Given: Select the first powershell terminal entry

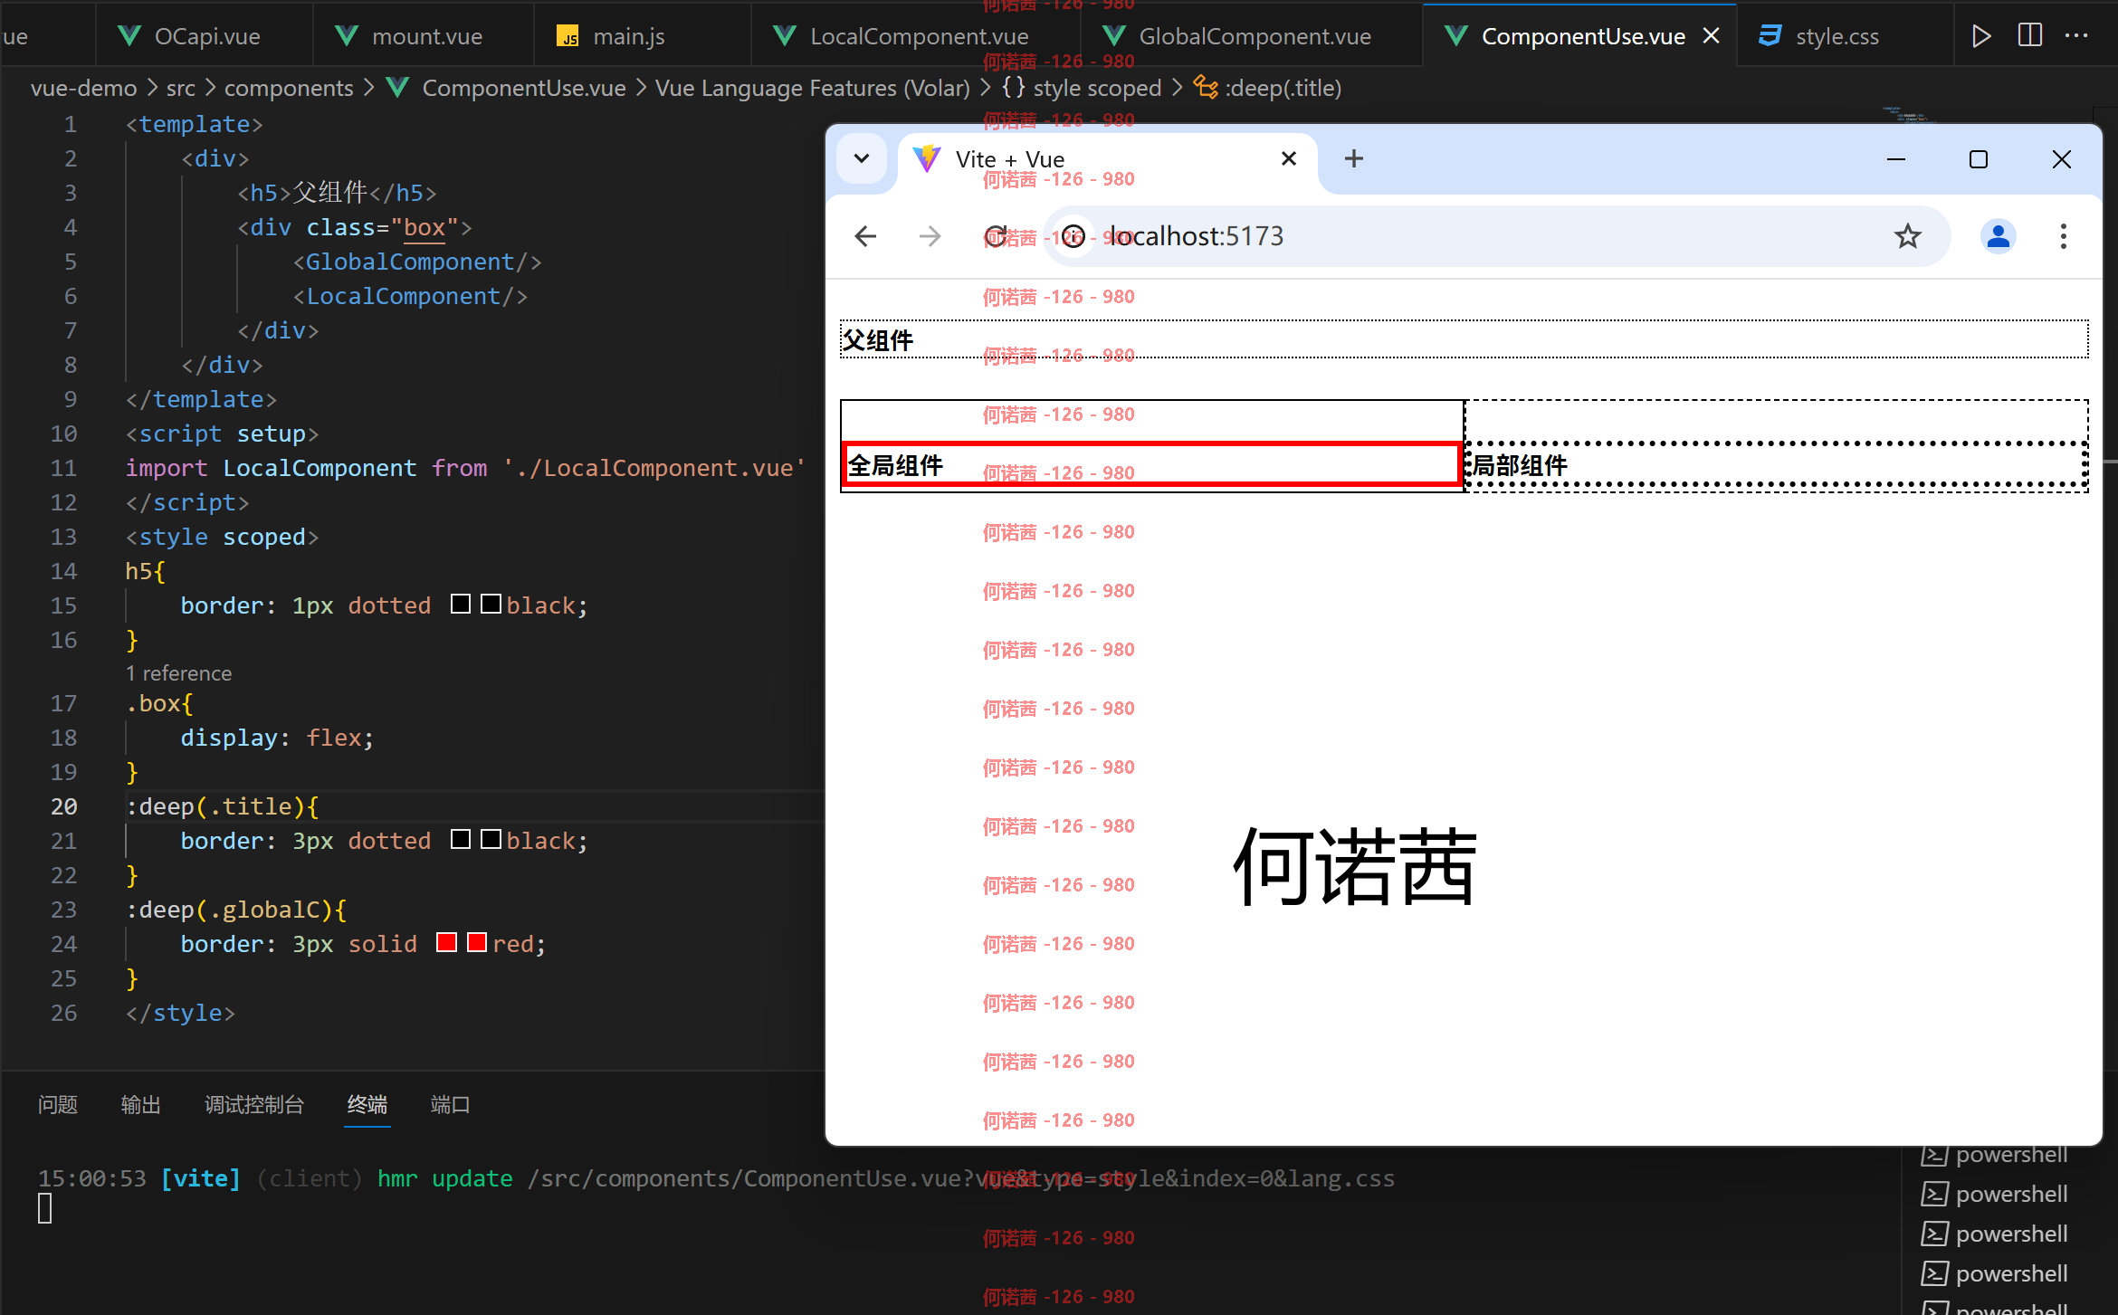Looking at the screenshot, I should click(x=1995, y=1155).
